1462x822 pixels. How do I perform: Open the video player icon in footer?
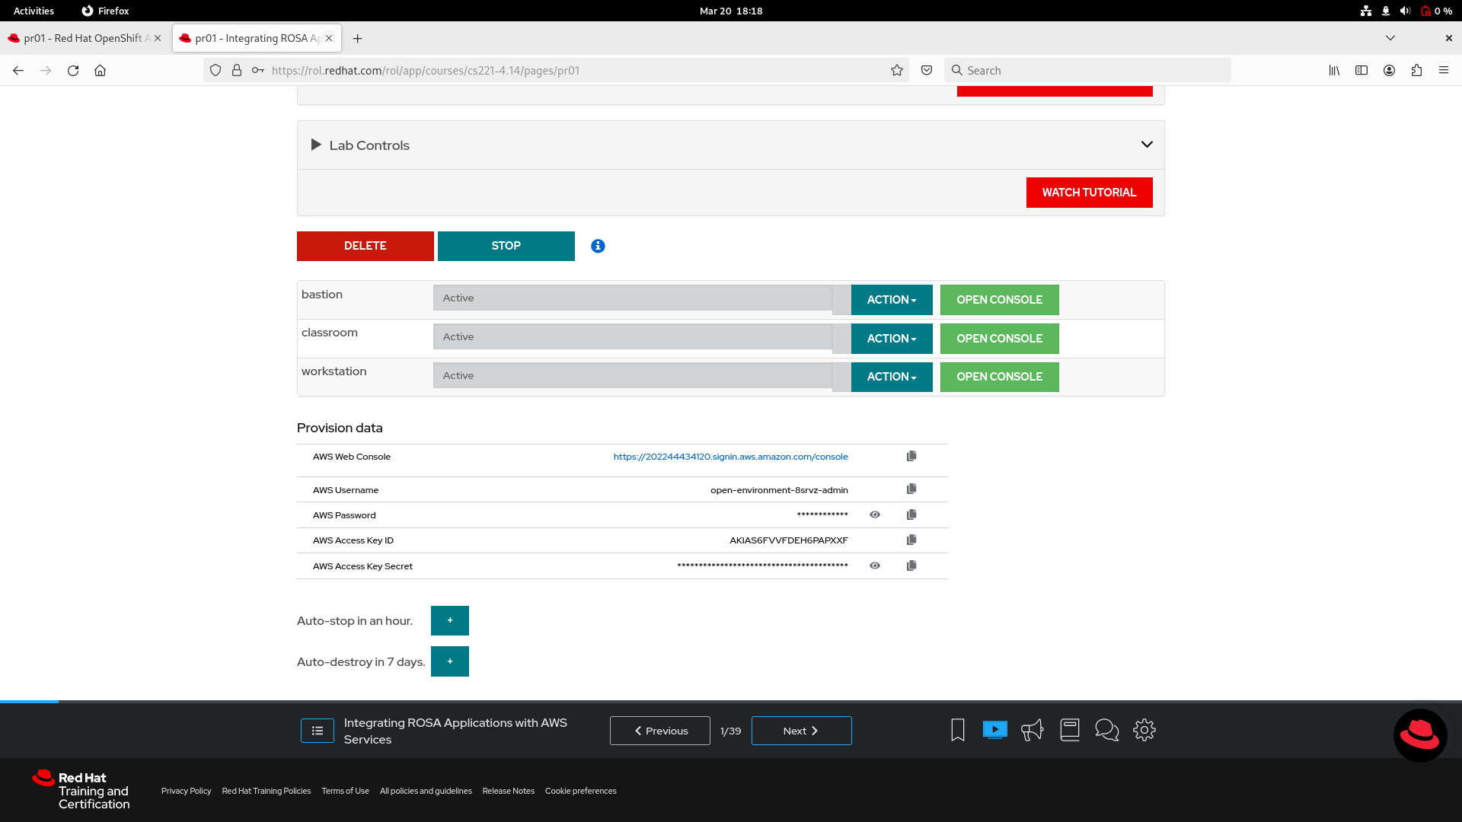point(994,730)
